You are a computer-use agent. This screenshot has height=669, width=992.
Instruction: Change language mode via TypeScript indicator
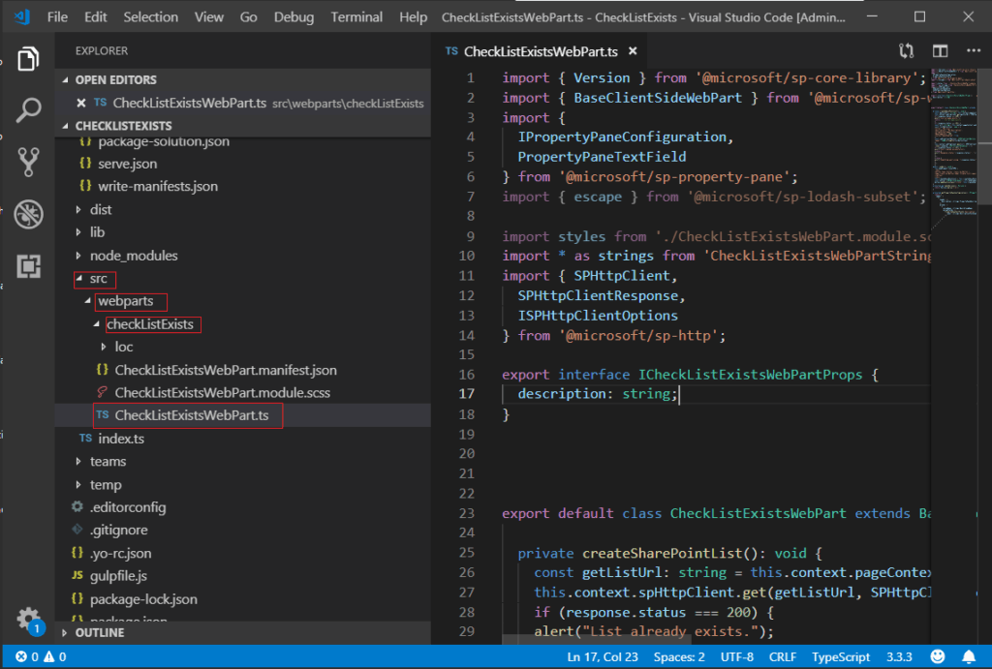(841, 657)
